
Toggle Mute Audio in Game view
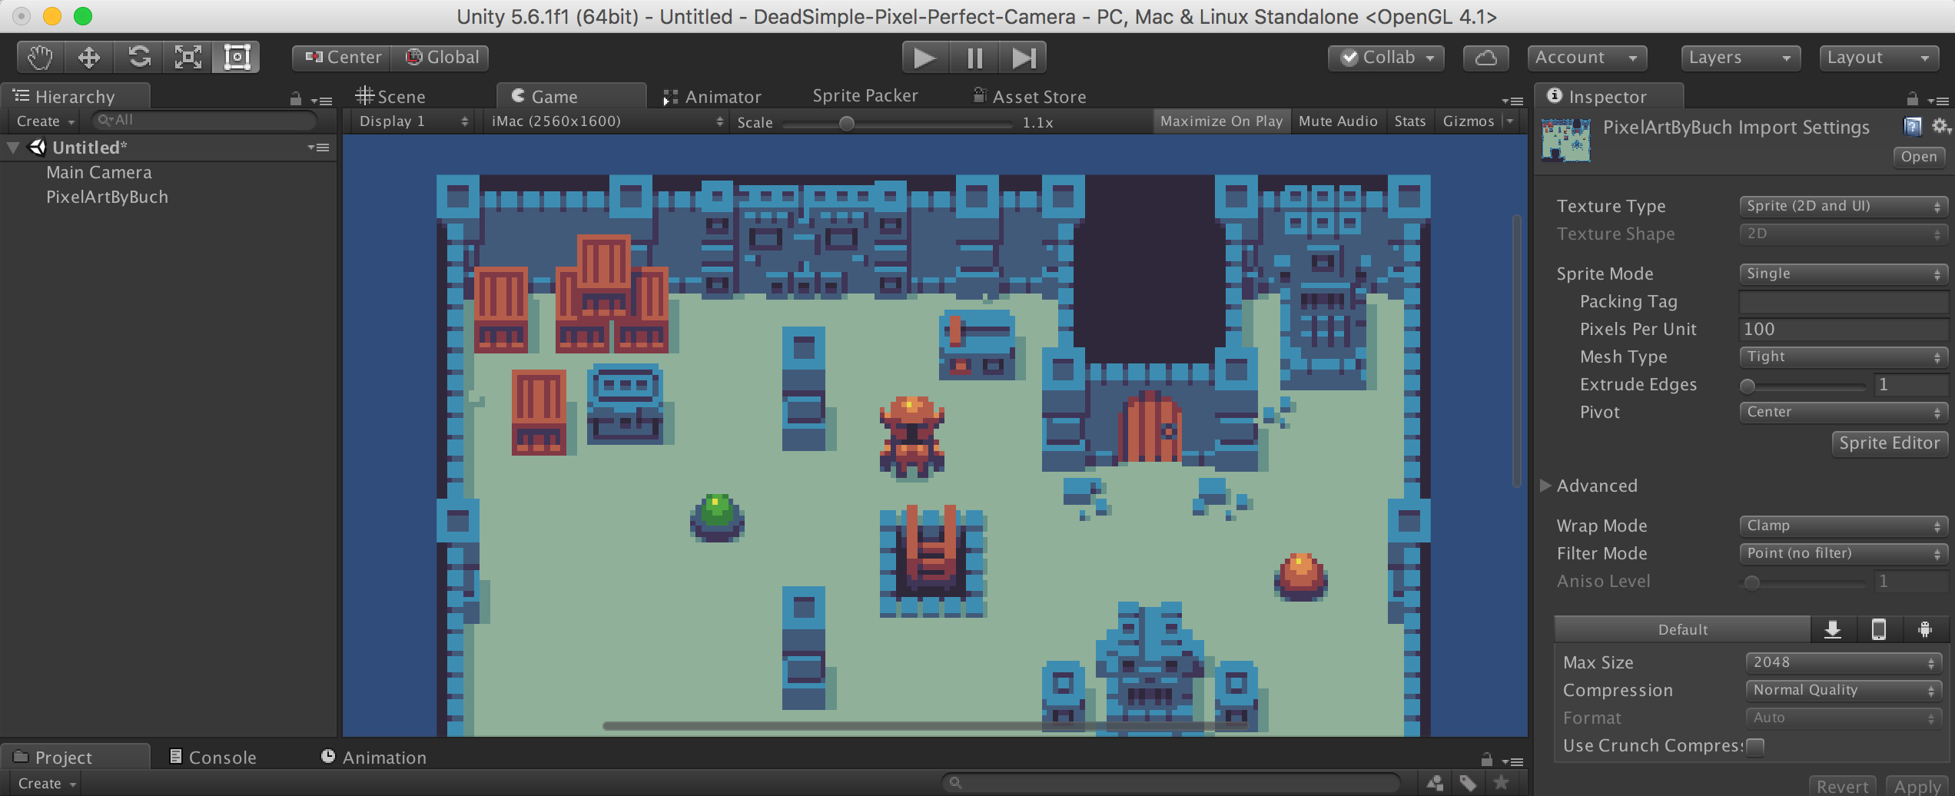tap(1337, 121)
